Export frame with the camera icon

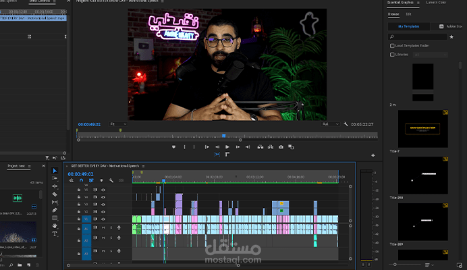click(281, 147)
